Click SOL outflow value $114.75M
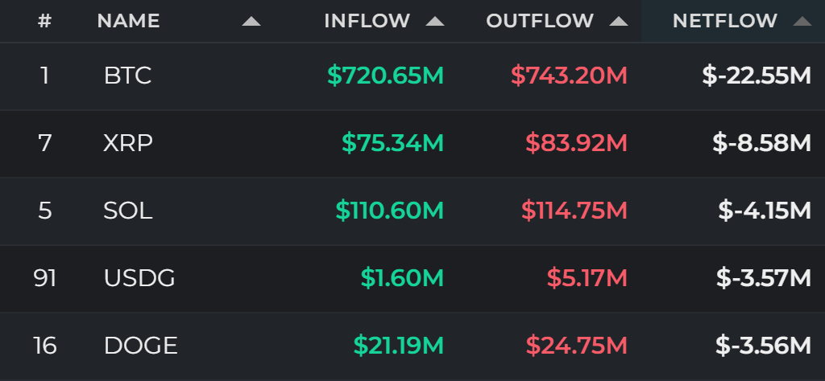 tap(574, 211)
